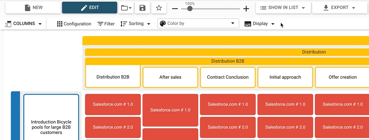Select the Contract Conclusion column header
The width and height of the screenshot is (369, 140).
228,78
